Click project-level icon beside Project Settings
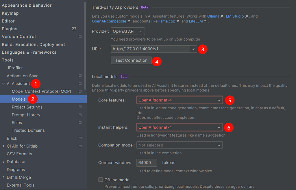Screen dimensions: 296x190 click(x=80, y=107)
